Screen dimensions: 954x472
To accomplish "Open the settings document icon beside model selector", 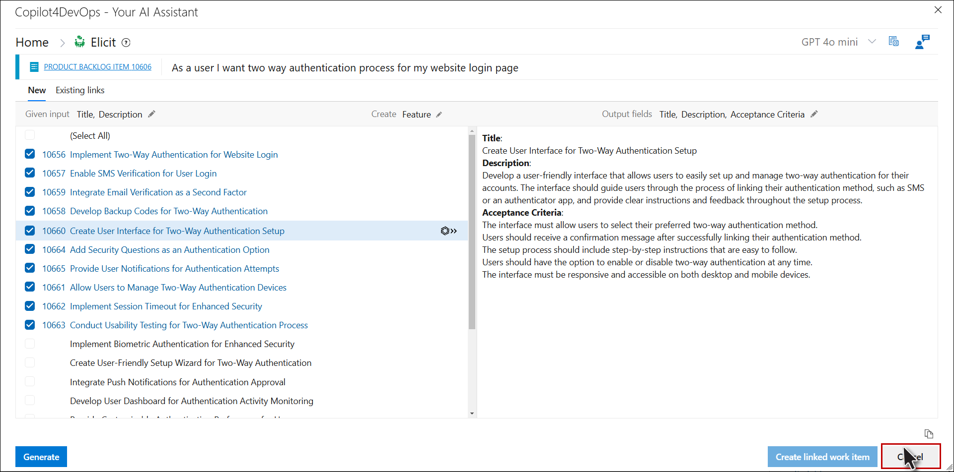I will tap(893, 42).
